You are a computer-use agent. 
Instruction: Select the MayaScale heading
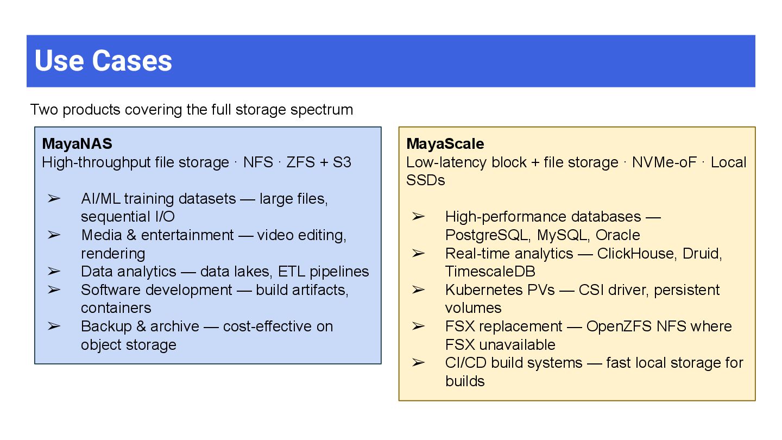tap(445, 144)
